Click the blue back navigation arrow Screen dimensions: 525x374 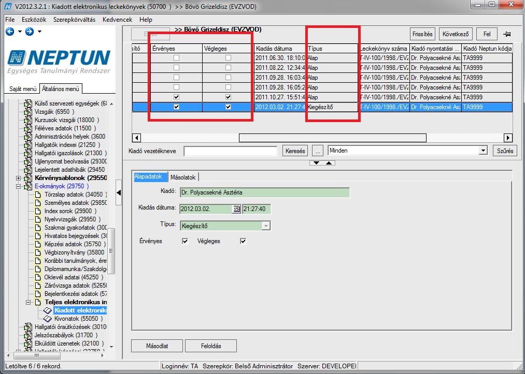click(x=10, y=32)
